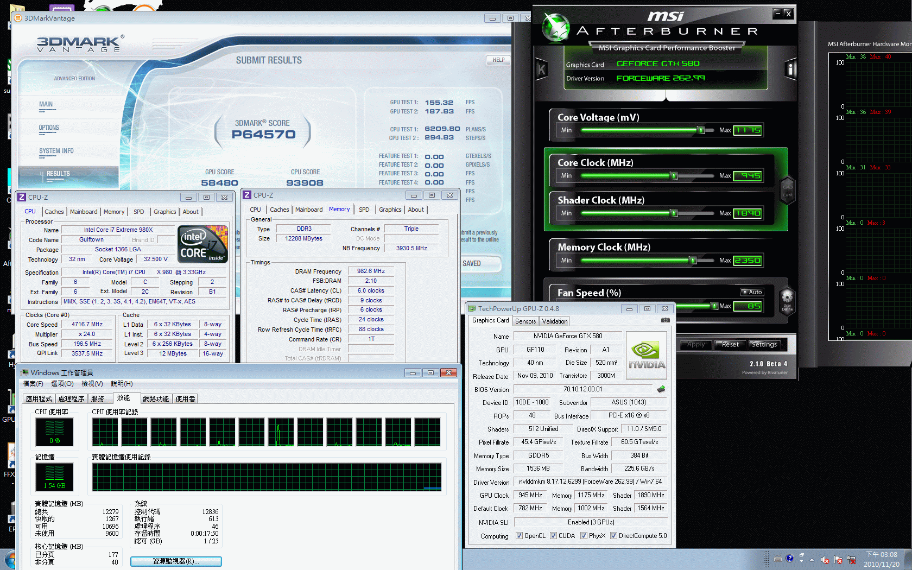Switch to the Sensors tab in GPU-Z

click(525, 321)
